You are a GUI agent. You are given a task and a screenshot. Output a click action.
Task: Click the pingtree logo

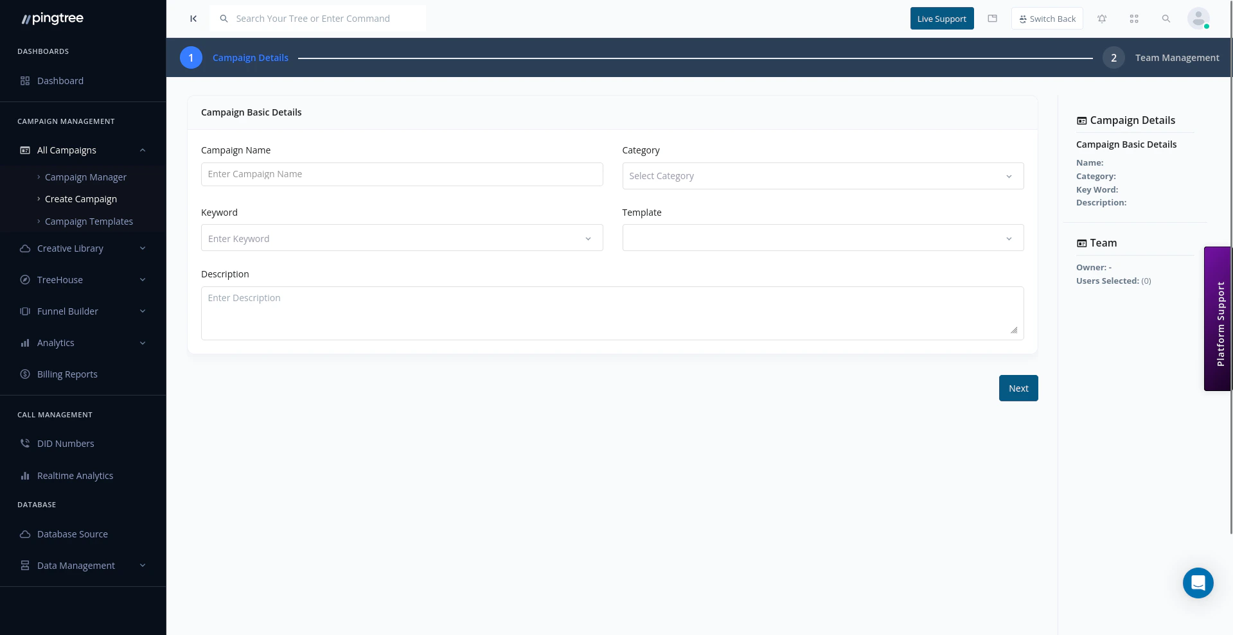pyautogui.click(x=53, y=19)
